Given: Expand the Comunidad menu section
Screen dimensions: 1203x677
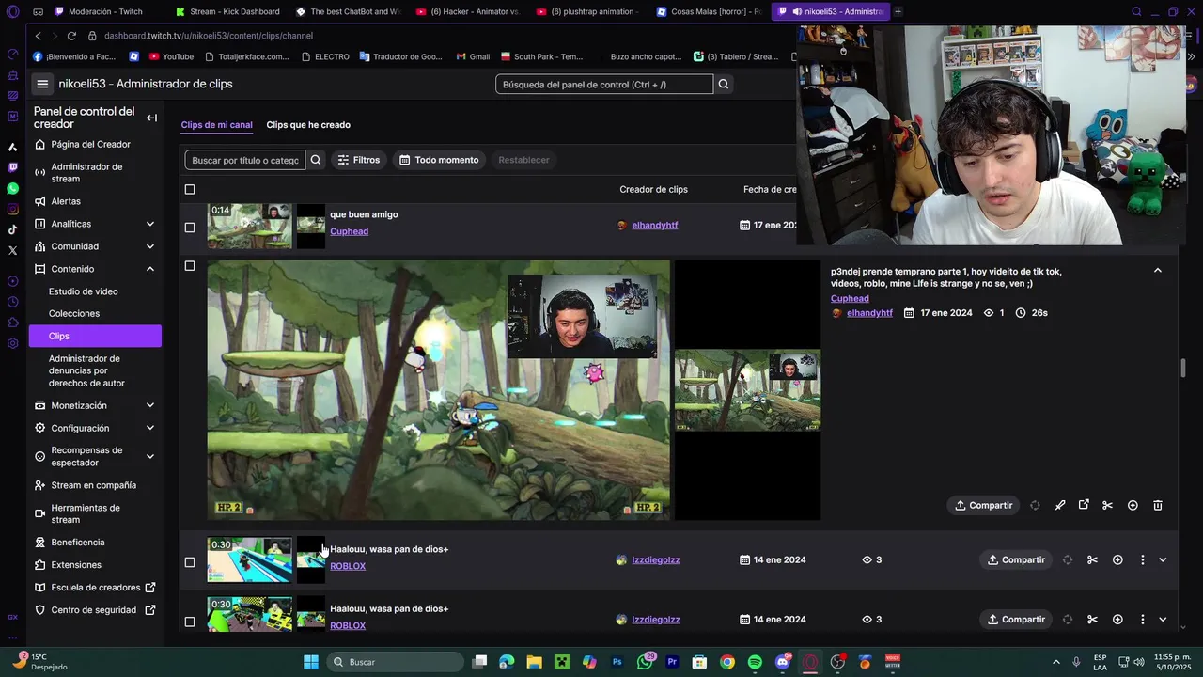Looking at the screenshot, I should click(150, 246).
